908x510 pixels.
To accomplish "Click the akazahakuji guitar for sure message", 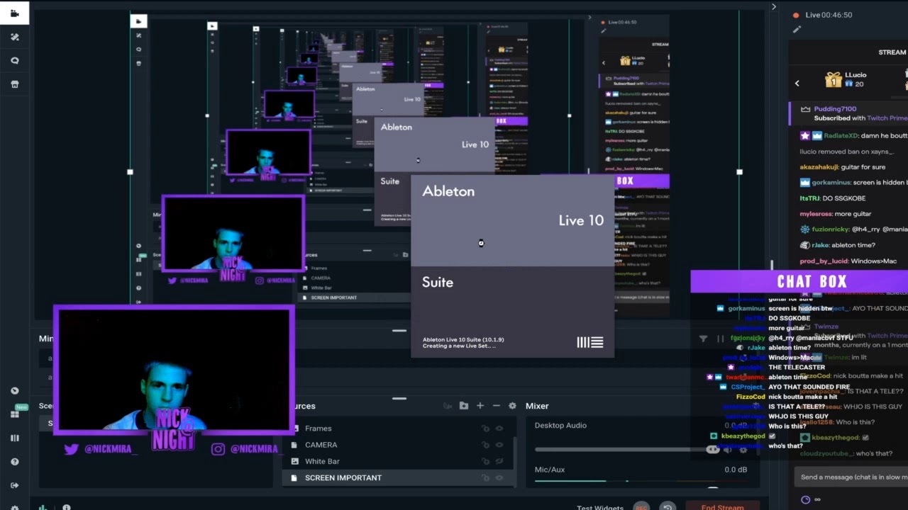I will (x=843, y=166).
